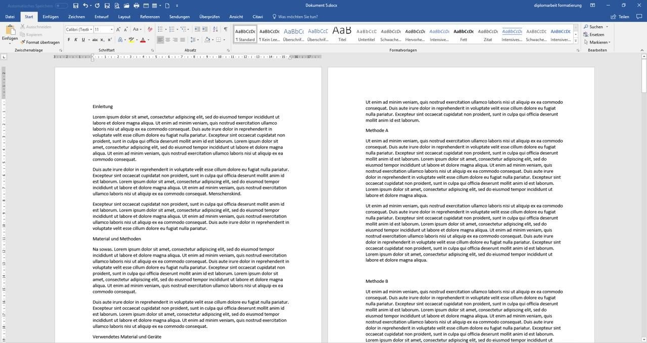Viewport: 647px width, 343px height.
Task: Click the Format übertragen painter button
Action: pos(40,42)
